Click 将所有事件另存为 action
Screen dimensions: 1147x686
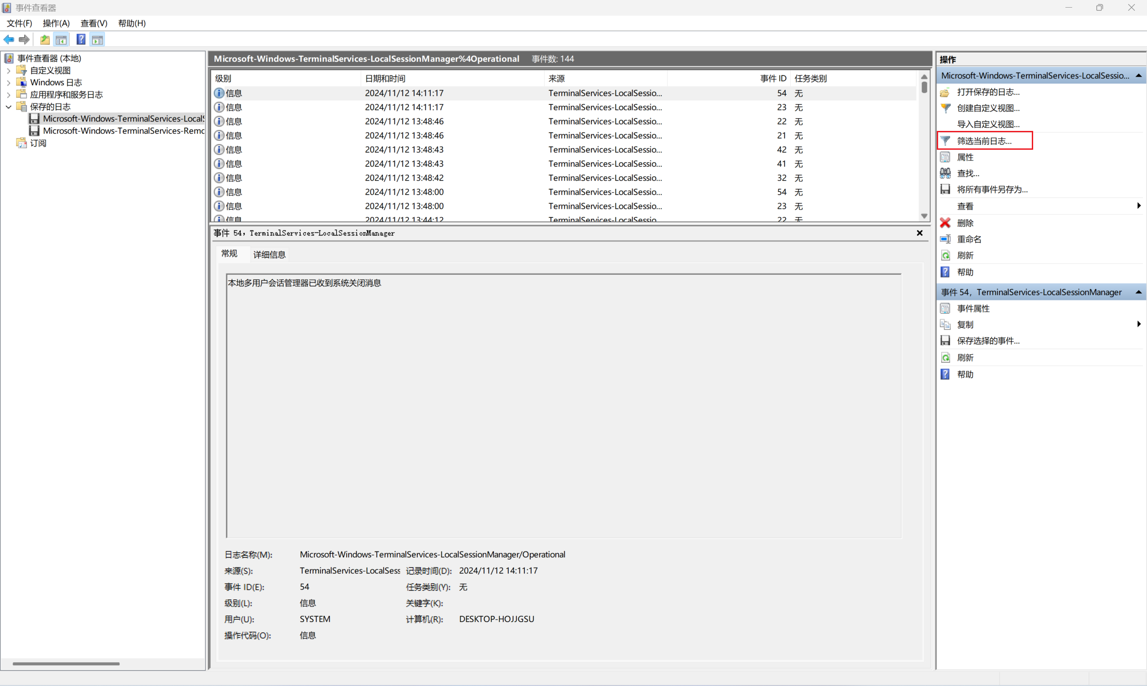point(992,190)
